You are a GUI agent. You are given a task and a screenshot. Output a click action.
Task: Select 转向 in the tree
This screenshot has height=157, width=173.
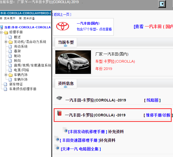point(17,61)
